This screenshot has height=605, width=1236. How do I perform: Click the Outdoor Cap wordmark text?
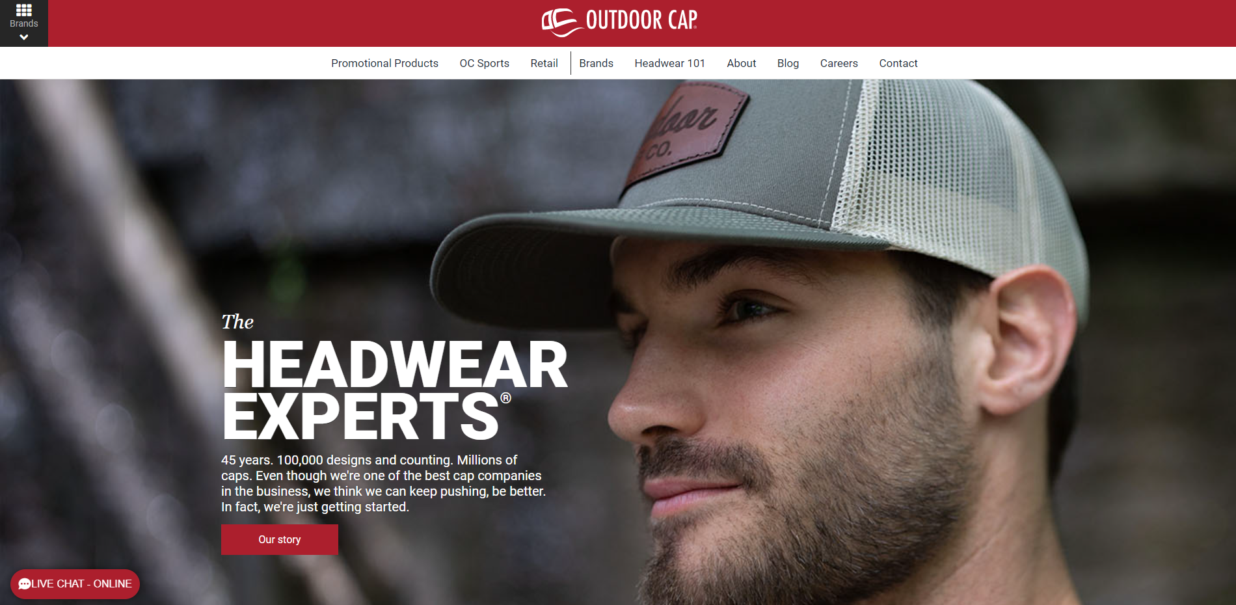641,20
